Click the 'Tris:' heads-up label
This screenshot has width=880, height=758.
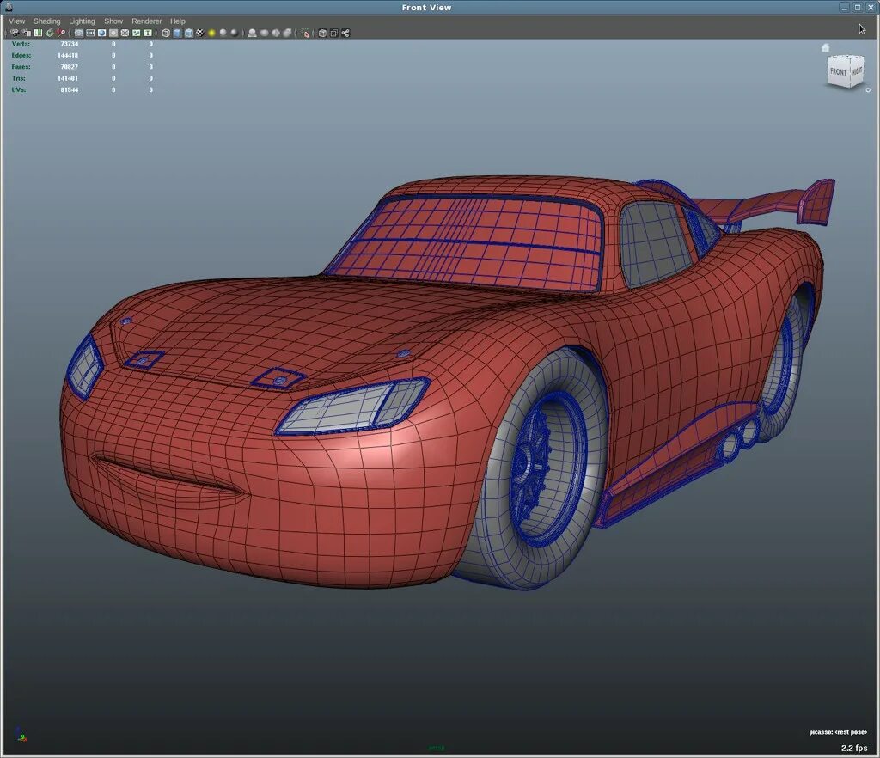19,78
